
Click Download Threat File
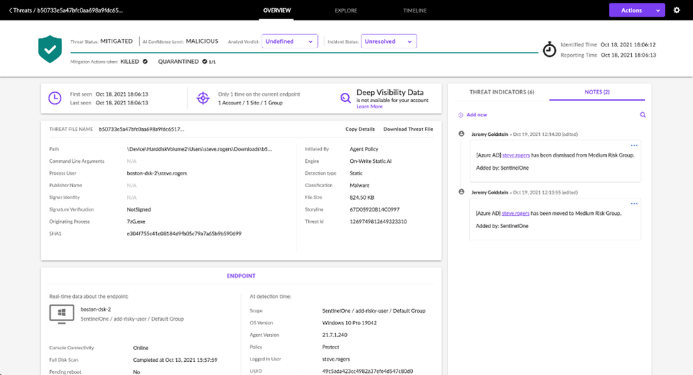pos(408,129)
